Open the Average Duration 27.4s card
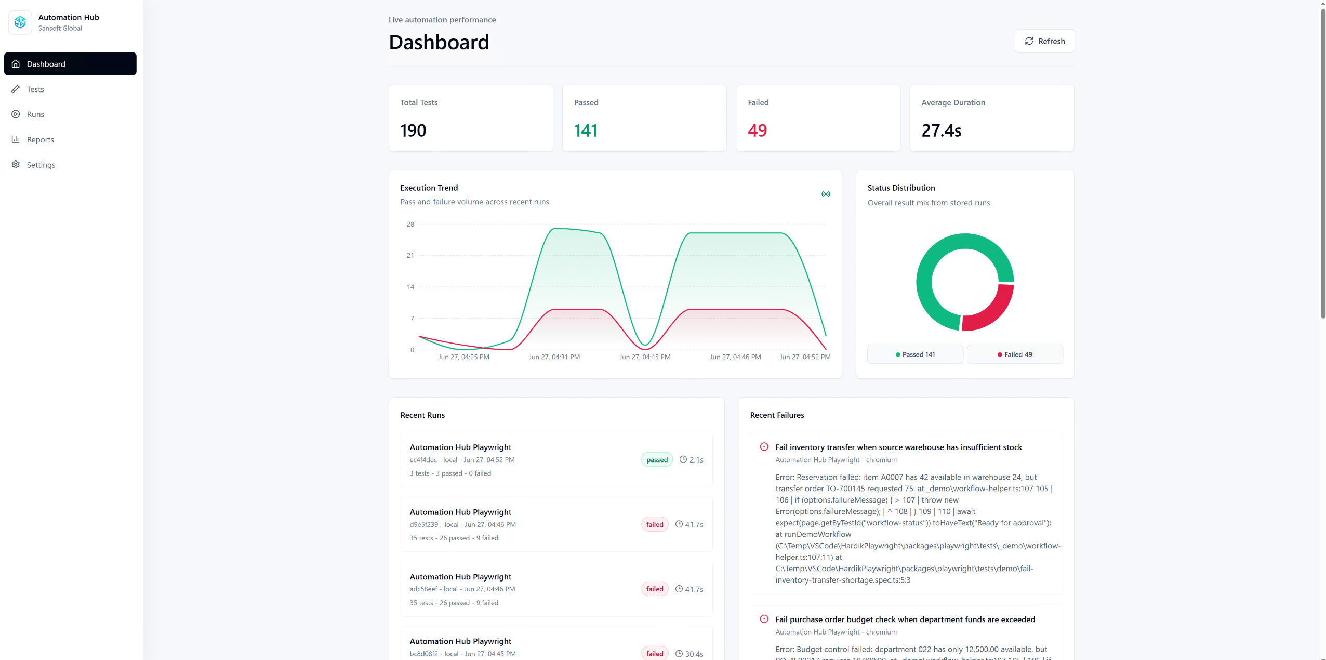This screenshot has width=1326, height=660. click(x=991, y=118)
